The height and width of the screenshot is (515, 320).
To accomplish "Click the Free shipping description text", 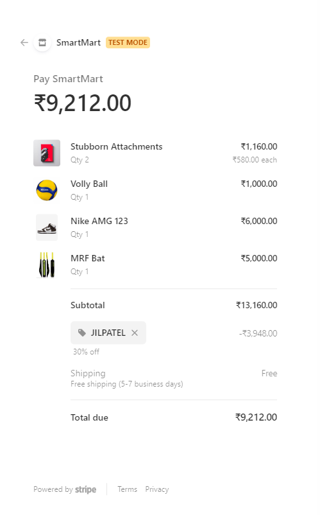I will coord(127,384).
